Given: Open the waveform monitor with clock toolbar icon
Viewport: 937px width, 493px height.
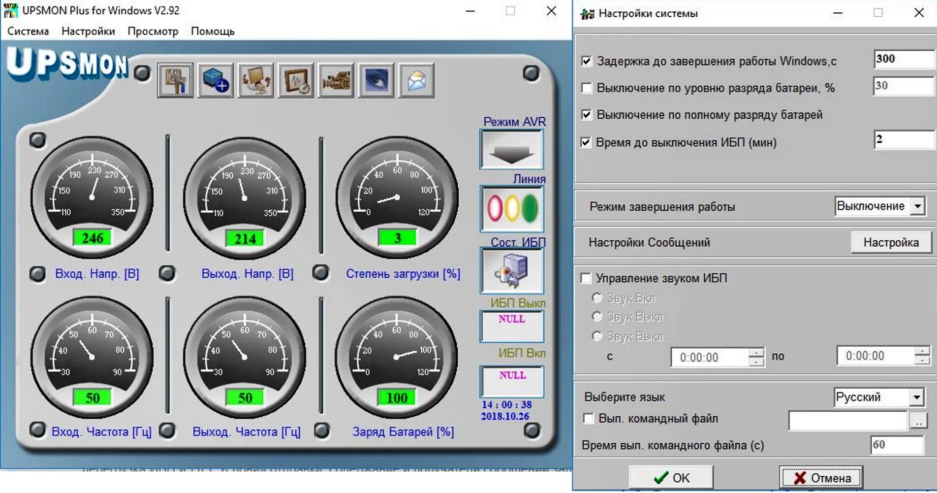Looking at the screenshot, I should (x=296, y=80).
